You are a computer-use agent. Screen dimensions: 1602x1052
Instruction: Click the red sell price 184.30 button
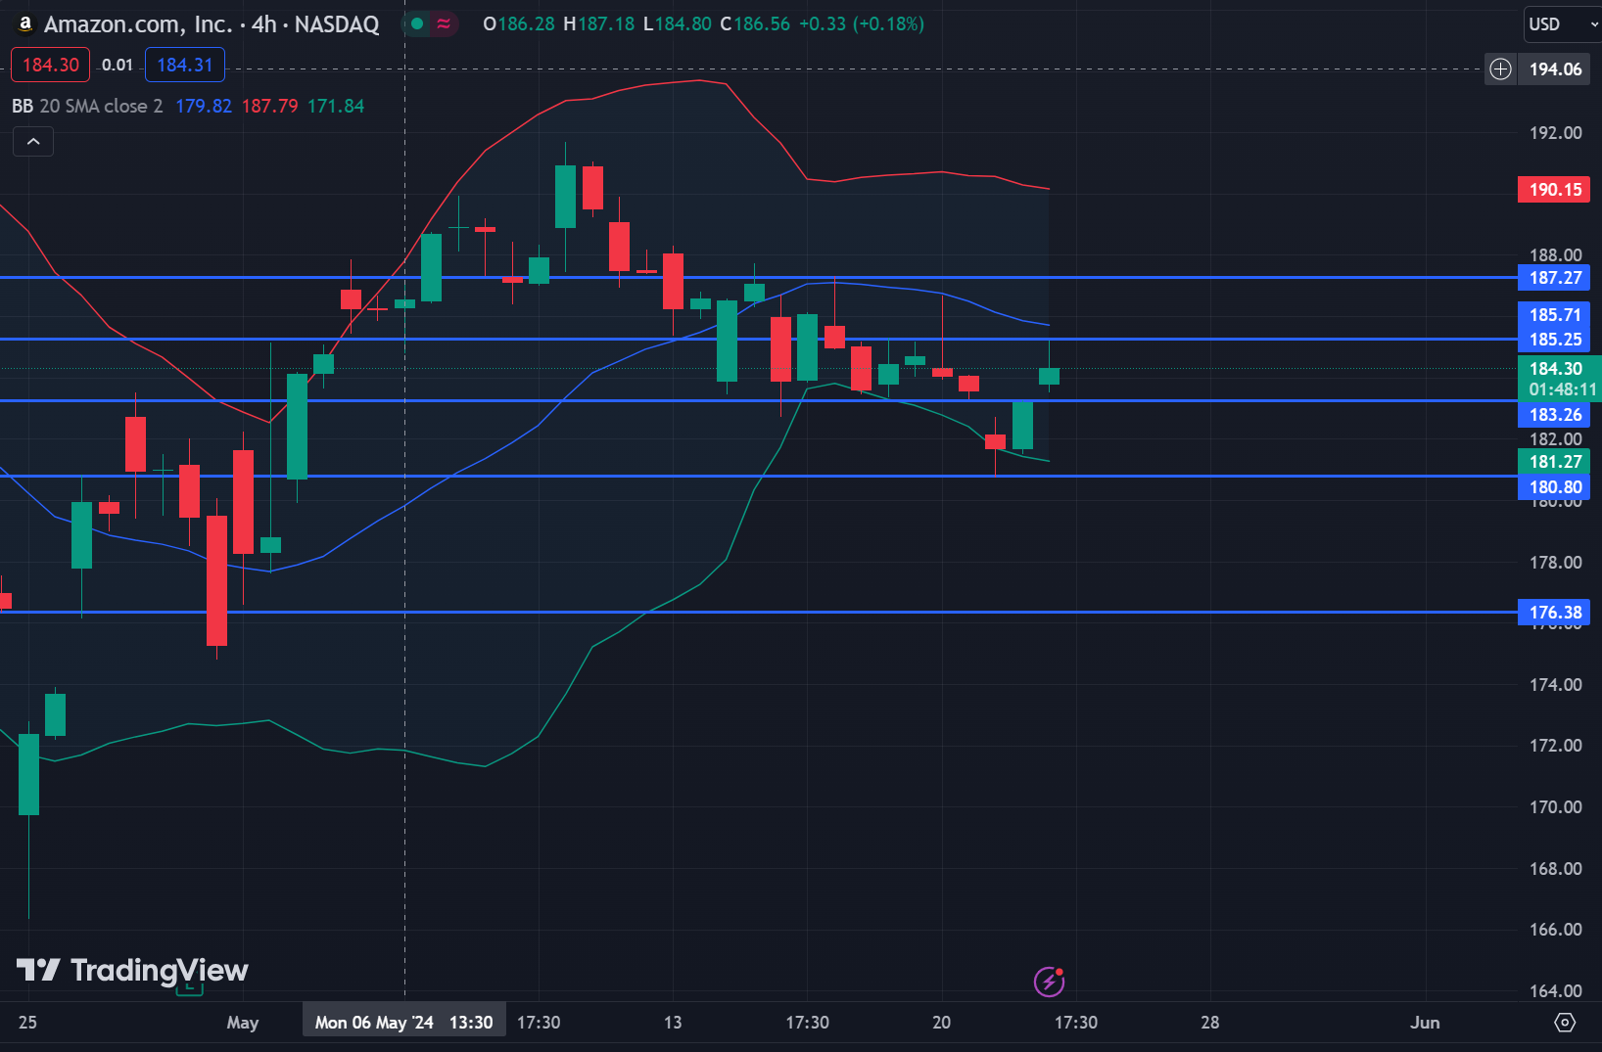click(x=51, y=65)
